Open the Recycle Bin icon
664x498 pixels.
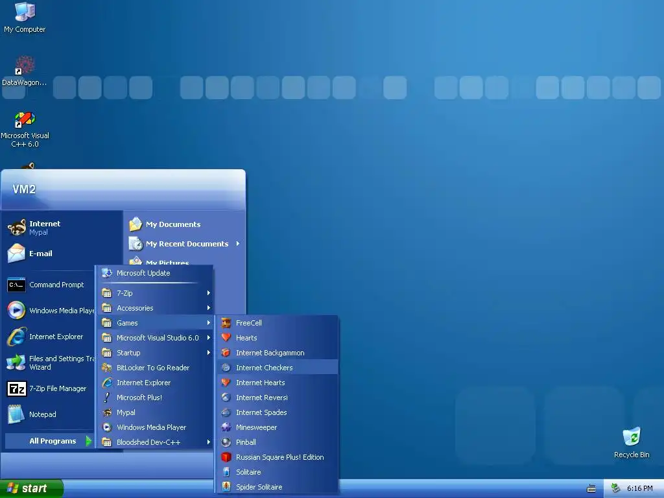pos(632,436)
